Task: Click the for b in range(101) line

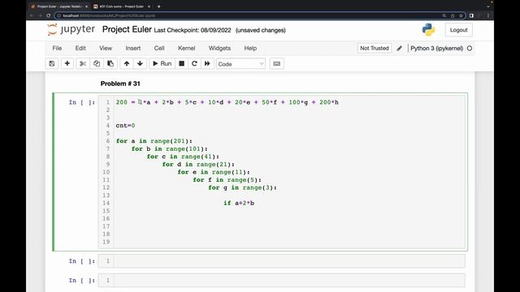Action: tap(170, 149)
